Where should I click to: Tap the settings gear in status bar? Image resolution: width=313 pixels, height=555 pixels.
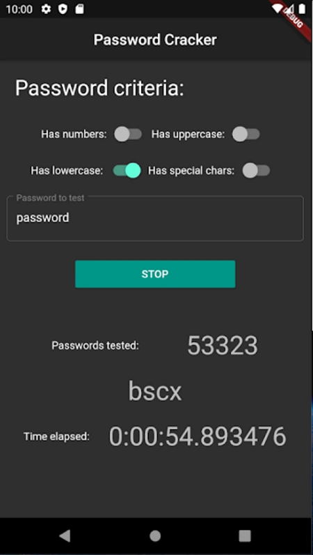(46, 9)
